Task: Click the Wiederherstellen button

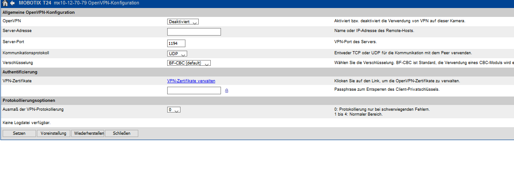Action: click(88, 133)
